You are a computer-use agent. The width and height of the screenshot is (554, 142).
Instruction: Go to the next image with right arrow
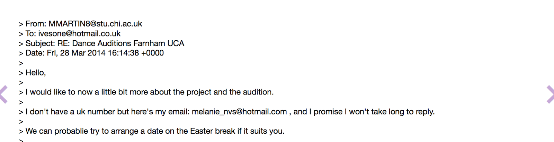point(550,94)
